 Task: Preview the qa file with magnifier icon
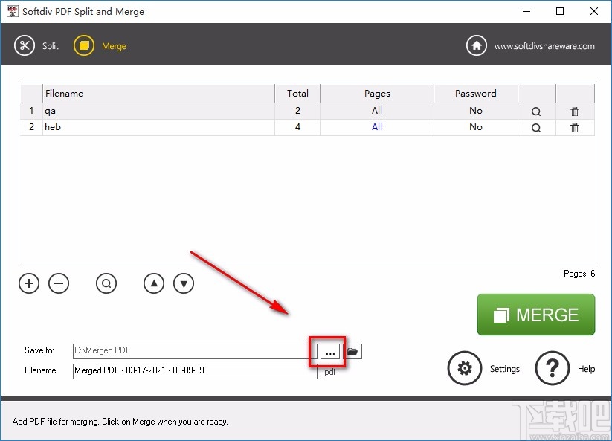click(536, 112)
